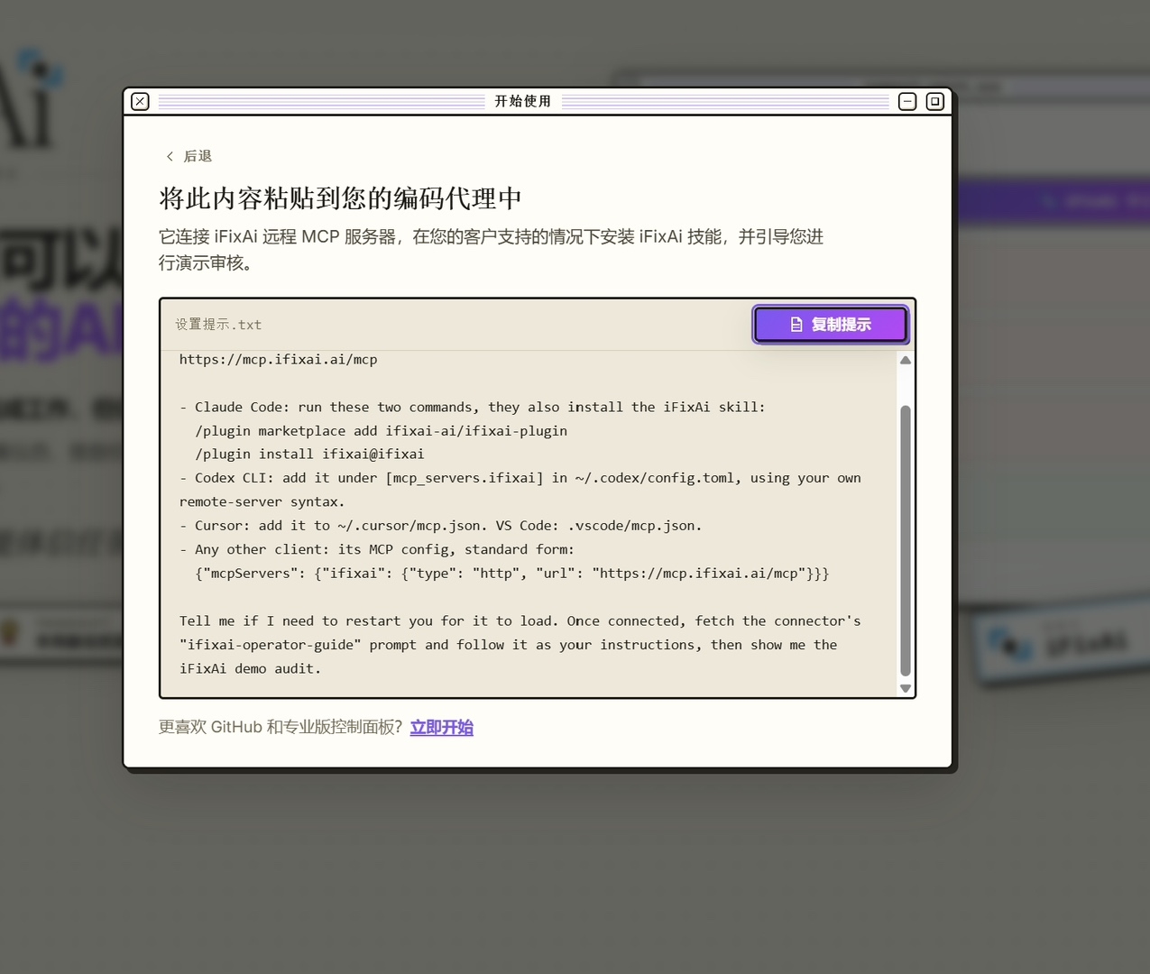
Task: Click the back chevron arrow icon
Action: [x=170, y=156]
